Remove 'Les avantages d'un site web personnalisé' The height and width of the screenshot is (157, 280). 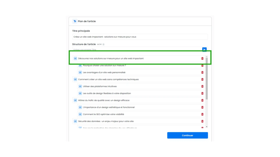[202, 73]
